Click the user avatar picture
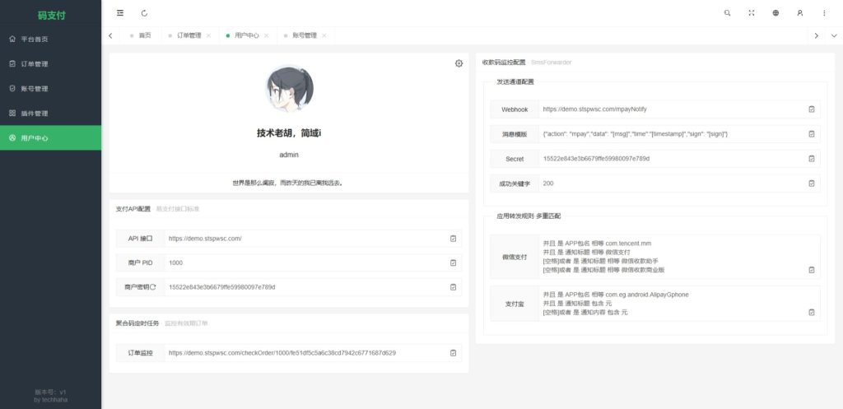Image resolution: width=843 pixels, height=409 pixels. 289,89
